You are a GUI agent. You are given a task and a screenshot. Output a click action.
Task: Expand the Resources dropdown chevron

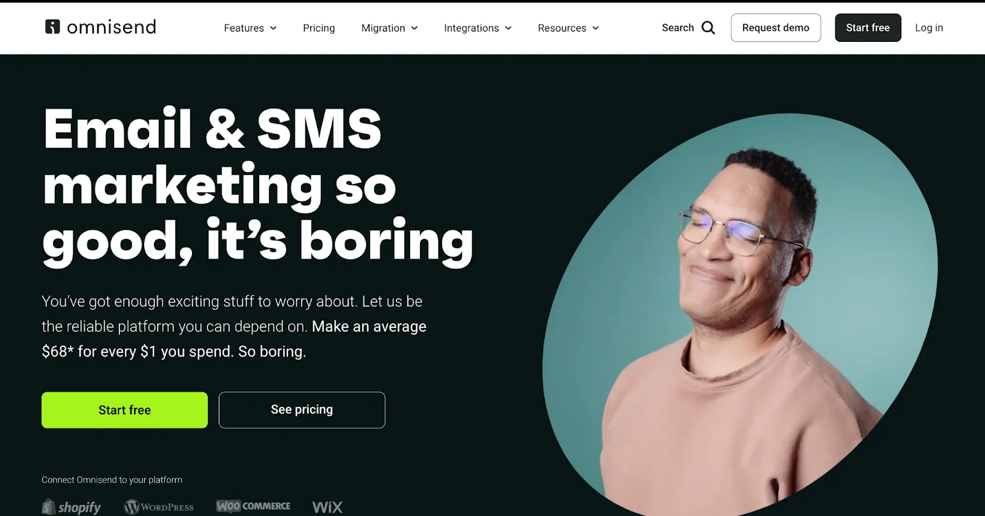tap(595, 28)
